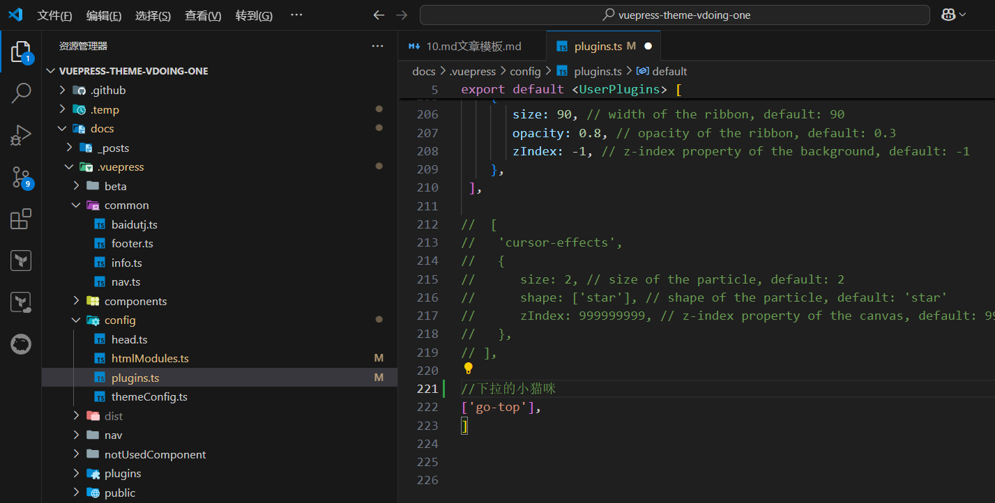The height and width of the screenshot is (503, 995).
Task: Open the 选择(S) menu
Action: pyautogui.click(x=153, y=15)
